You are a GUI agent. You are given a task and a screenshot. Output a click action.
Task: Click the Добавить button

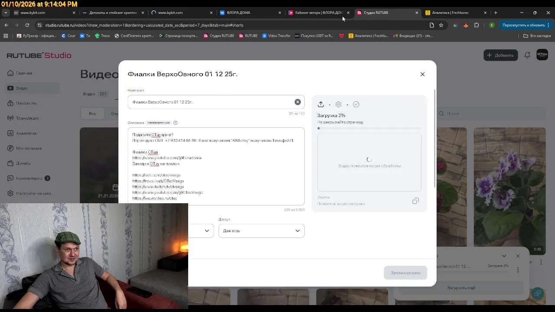[x=500, y=55]
